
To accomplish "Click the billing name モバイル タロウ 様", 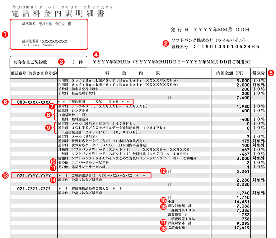I will (55, 24).
